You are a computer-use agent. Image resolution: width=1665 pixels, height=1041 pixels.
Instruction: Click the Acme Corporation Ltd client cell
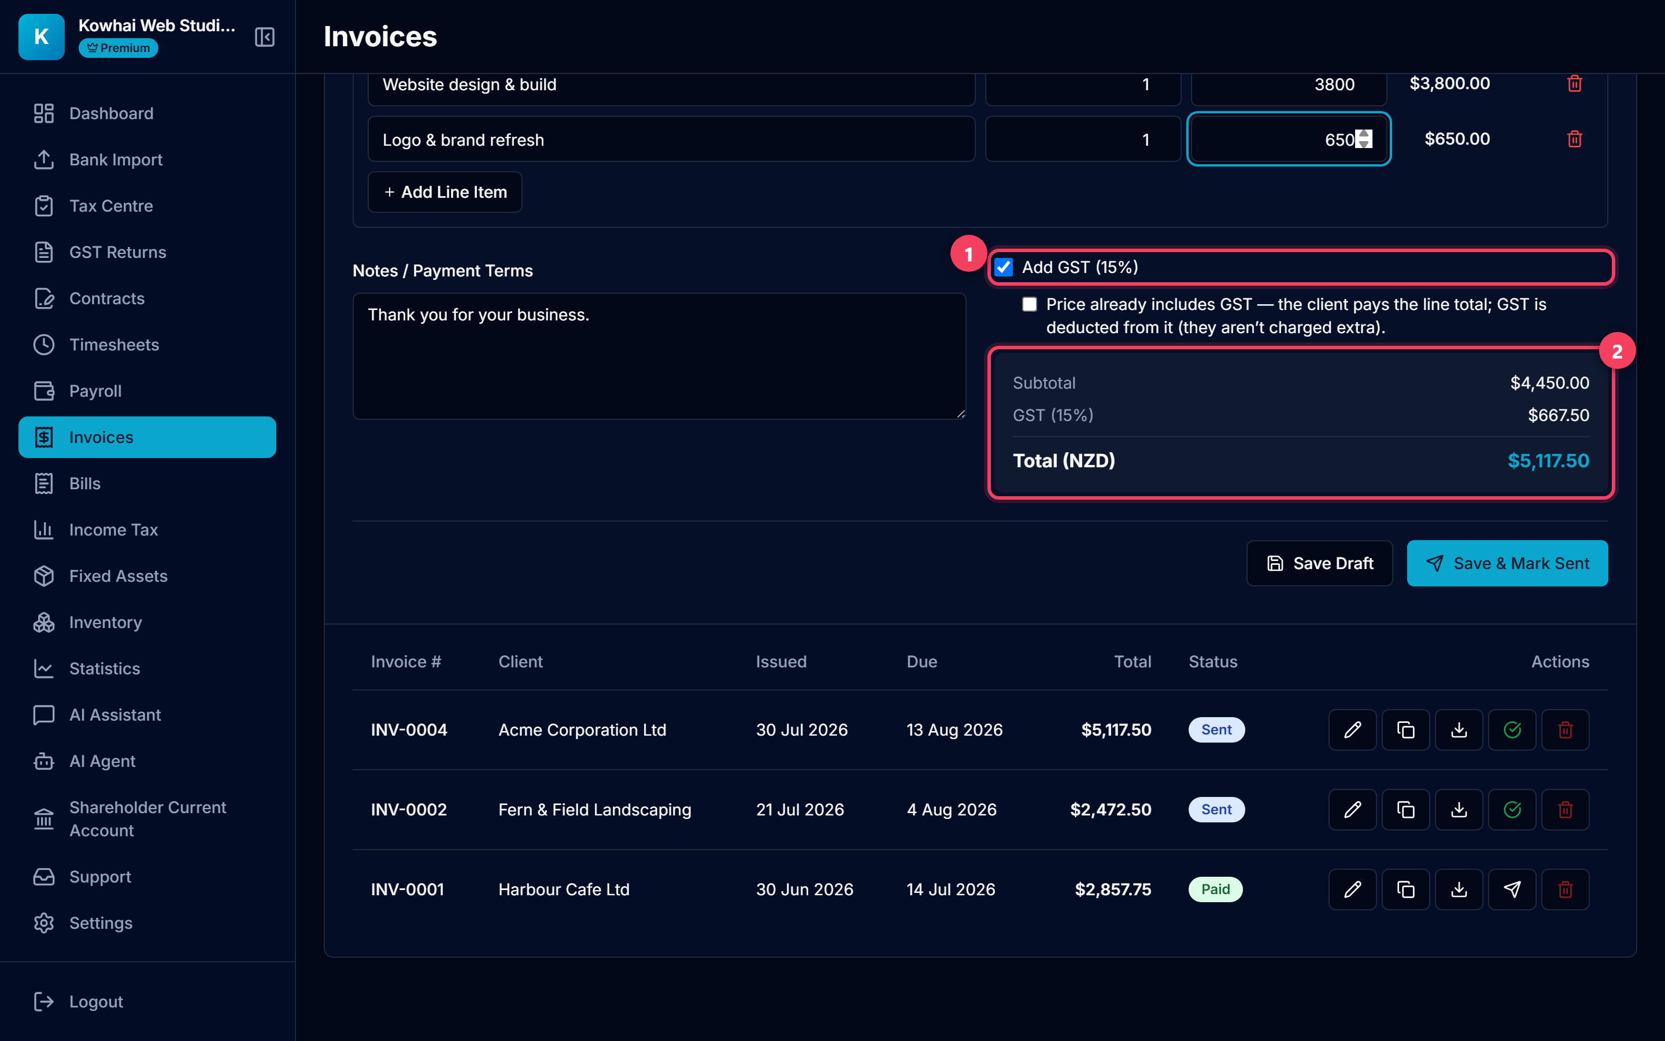[582, 730]
